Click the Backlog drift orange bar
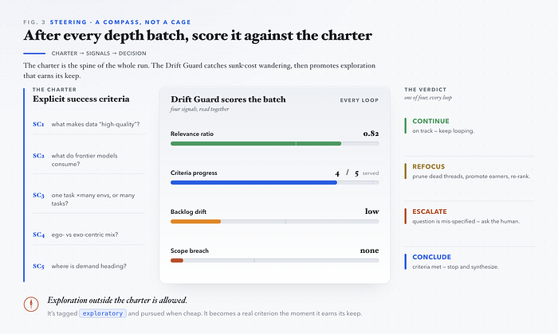The width and height of the screenshot is (558, 334). pos(196,222)
